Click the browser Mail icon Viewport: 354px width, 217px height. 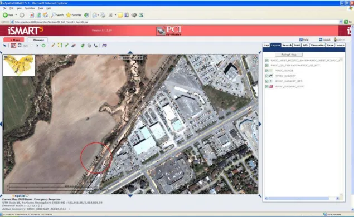pos(95,15)
